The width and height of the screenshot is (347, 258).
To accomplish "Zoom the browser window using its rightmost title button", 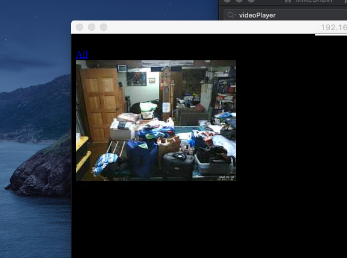I will [104, 27].
